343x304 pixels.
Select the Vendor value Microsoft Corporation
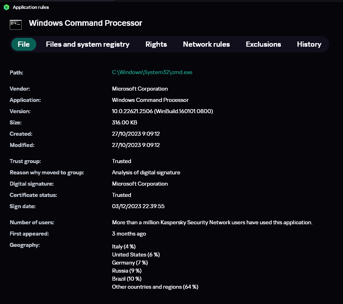point(140,89)
